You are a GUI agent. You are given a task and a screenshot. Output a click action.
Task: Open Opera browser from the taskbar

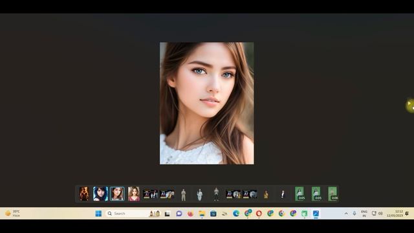(x=259, y=214)
